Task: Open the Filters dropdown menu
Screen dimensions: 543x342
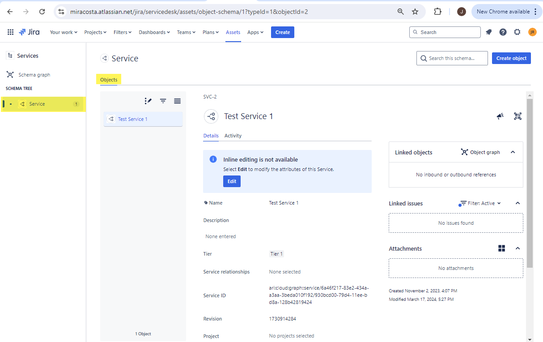Action: [123, 32]
